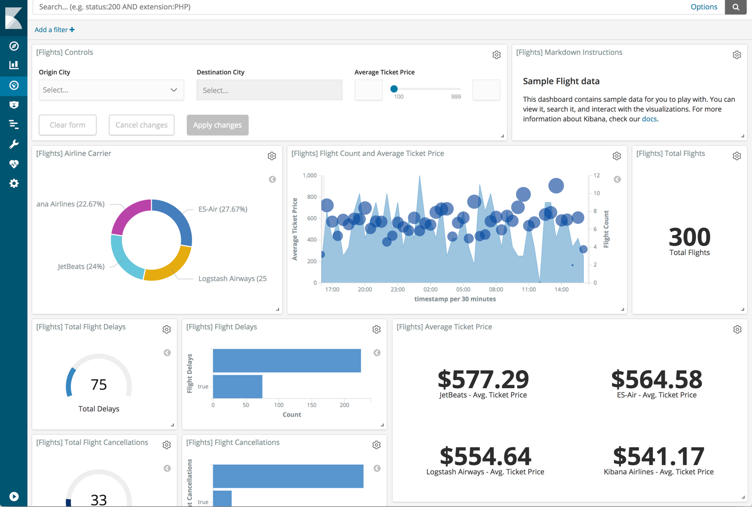The height and width of the screenshot is (507, 752).
Task: Click the search magnifier button
Action: coord(735,7)
